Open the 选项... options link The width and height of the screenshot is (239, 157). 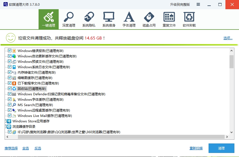[x=228, y=38]
